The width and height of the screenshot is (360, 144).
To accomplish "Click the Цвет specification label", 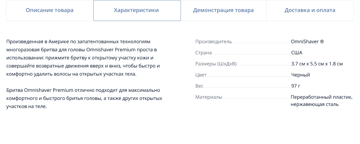I will click(x=201, y=75).
